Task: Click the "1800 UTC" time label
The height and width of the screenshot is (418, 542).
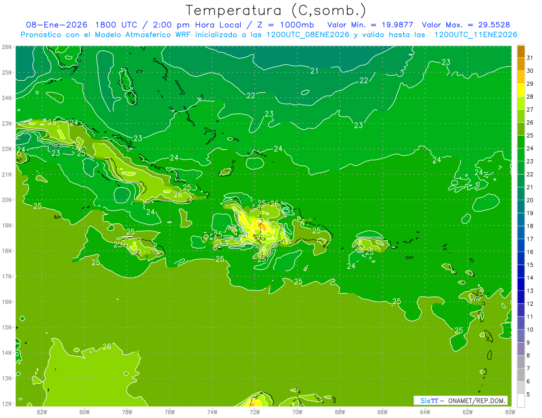Action: pos(116,25)
